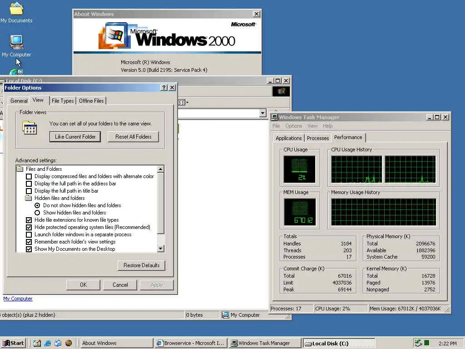465x349 pixels.
Task: Click the Files and Folders folder icon
Action: coord(20,169)
